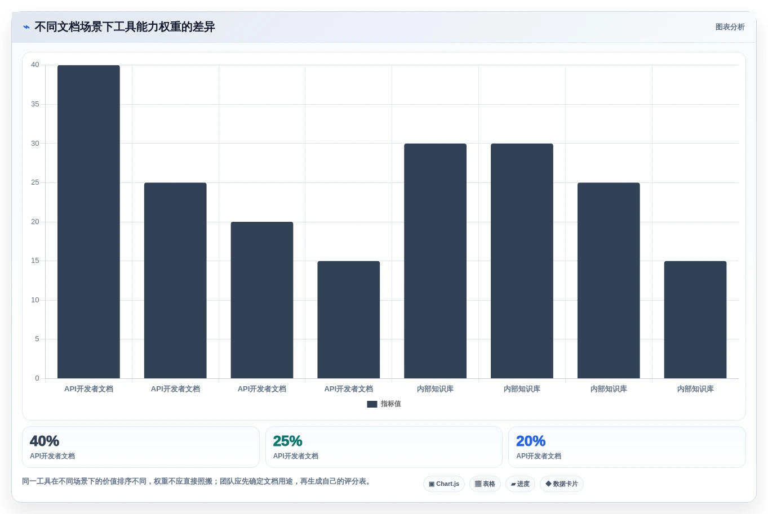Click the y-axis tick label 0
This screenshot has width=768, height=514.
[x=37, y=378]
